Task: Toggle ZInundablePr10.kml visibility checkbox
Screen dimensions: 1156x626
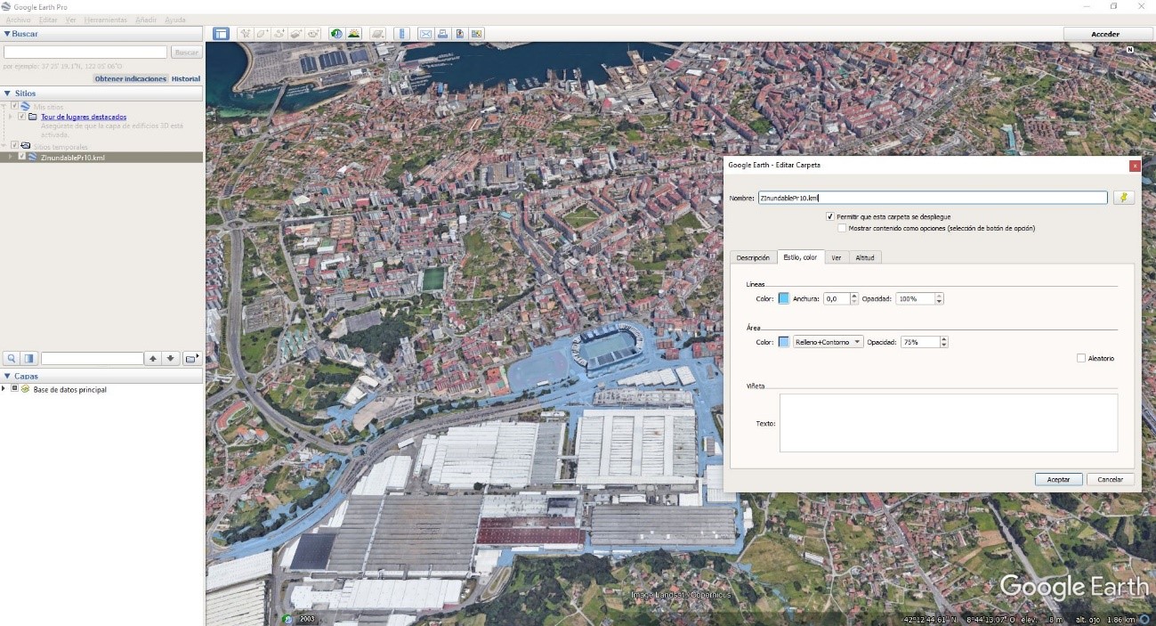Action: point(22,157)
